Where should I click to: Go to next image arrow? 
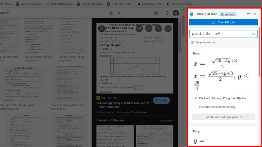click(x=168, y=29)
